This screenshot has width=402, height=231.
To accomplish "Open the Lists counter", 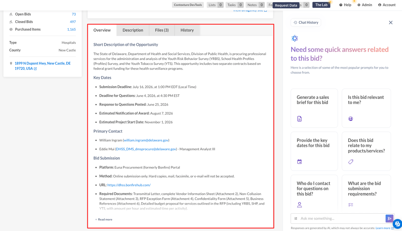I will pyautogui.click(x=215, y=5).
